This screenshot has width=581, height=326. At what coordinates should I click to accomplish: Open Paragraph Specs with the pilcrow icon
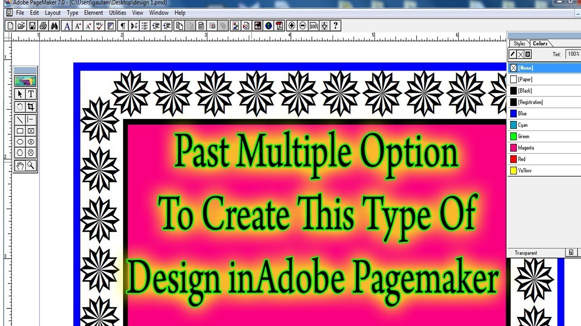(123, 26)
